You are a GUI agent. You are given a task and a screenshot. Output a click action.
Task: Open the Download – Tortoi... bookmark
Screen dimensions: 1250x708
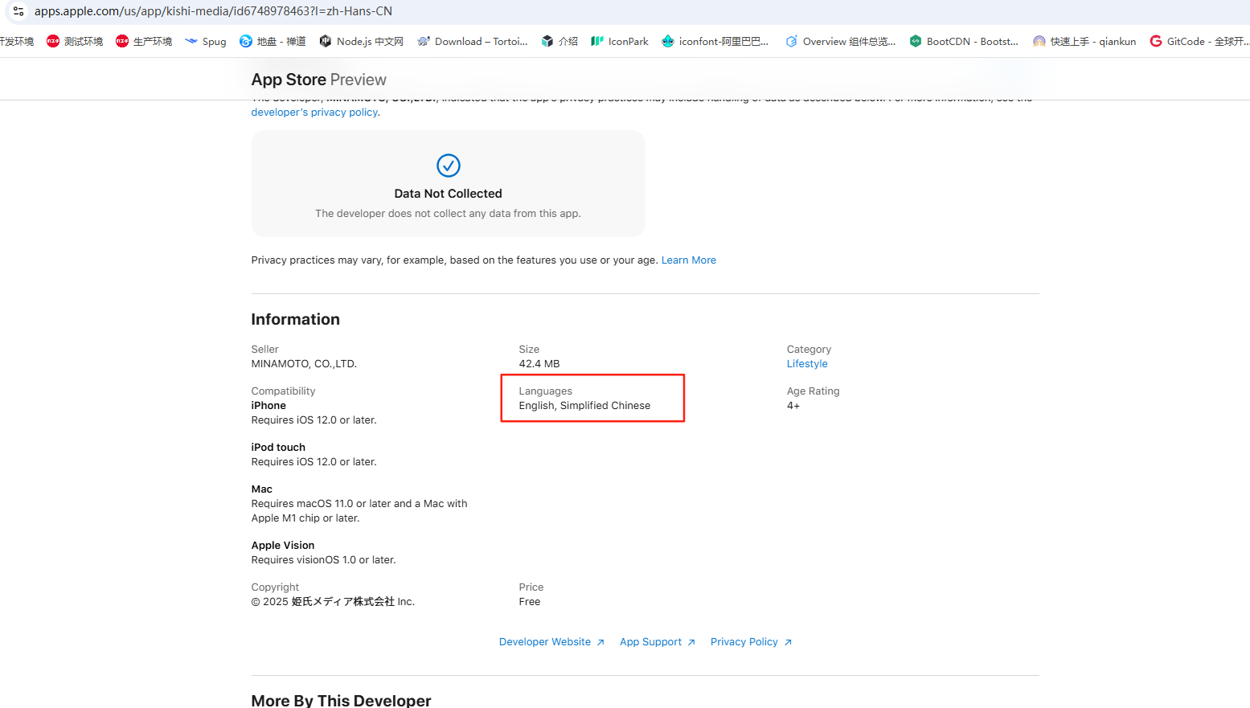tap(473, 42)
